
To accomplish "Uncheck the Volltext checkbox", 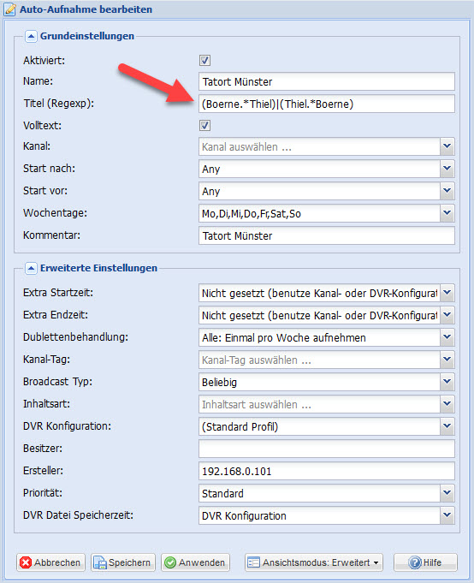I will [204, 125].
